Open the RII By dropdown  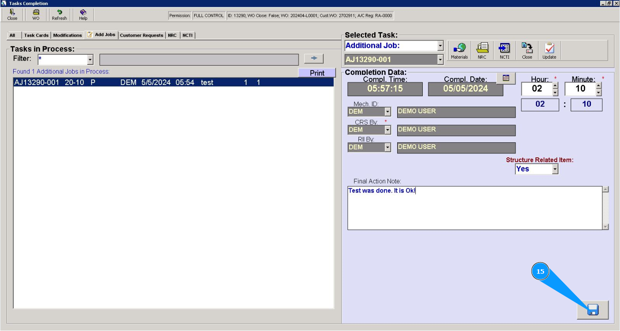(x=387, y=148)
